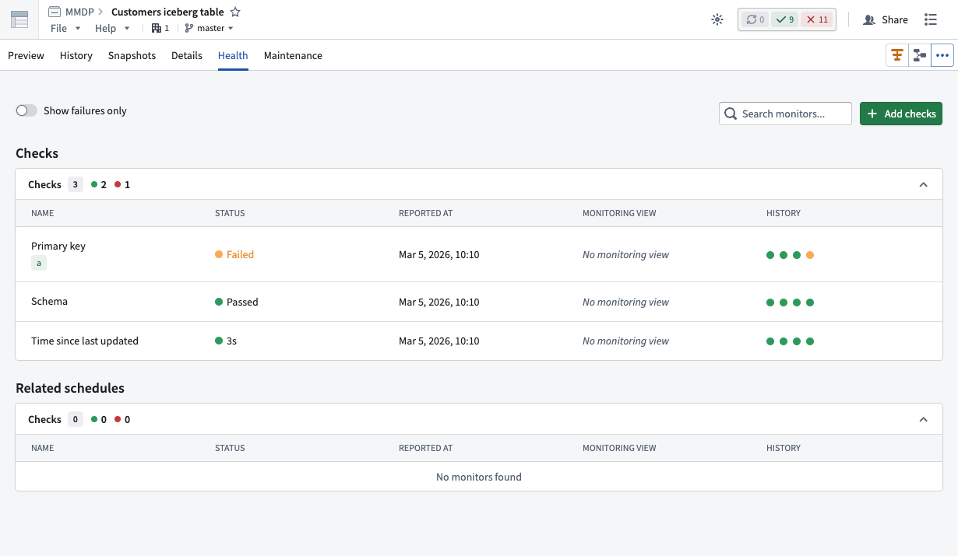This screenshot has width=958, height=556.
Task: Toggle light/dark theme with sun icon
Action: (717, 19)
